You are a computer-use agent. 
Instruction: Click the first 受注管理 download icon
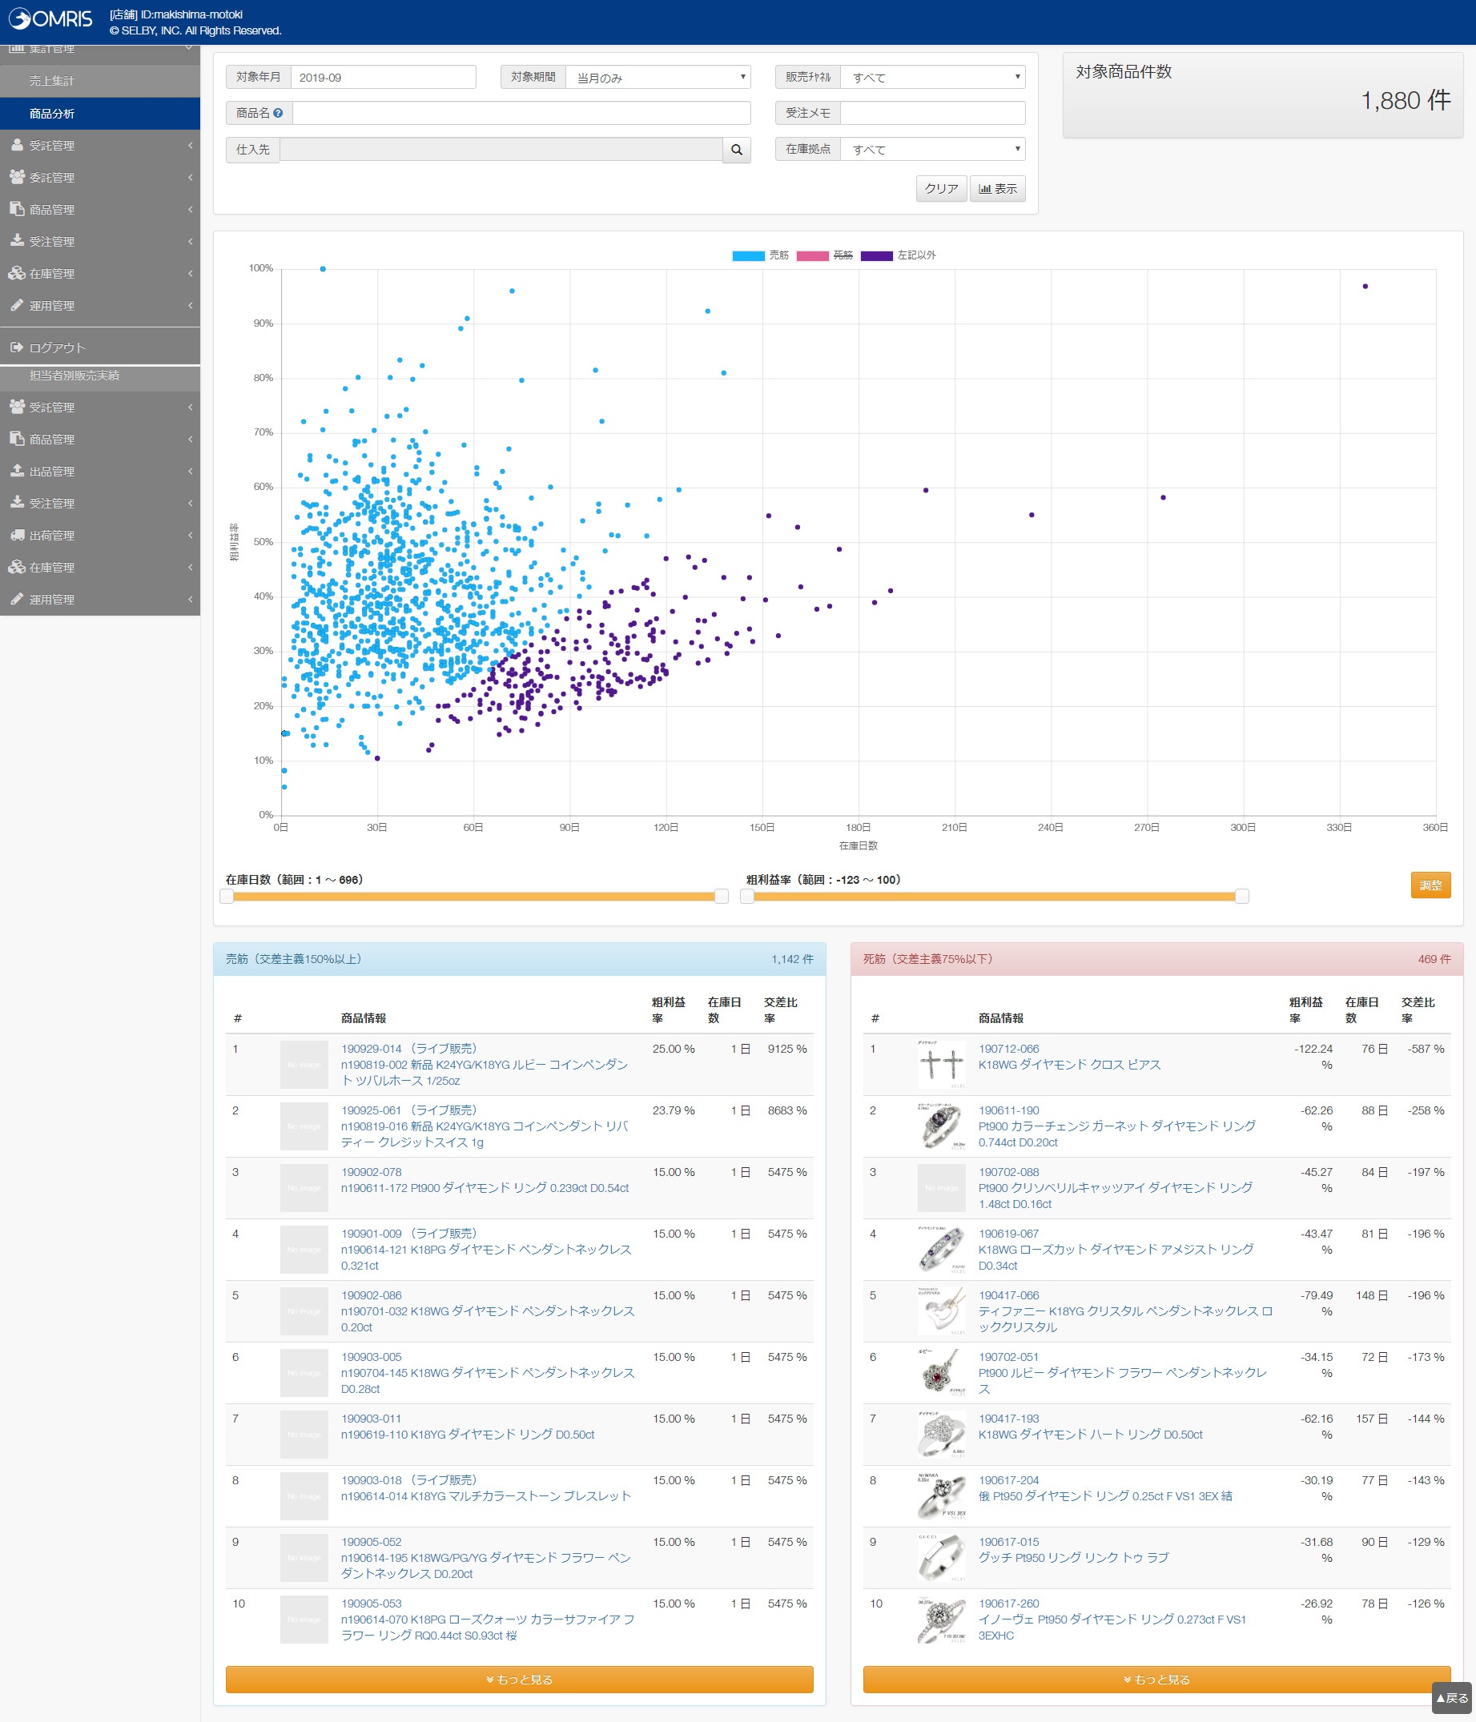pyautogui.click(x=17, y=241)
